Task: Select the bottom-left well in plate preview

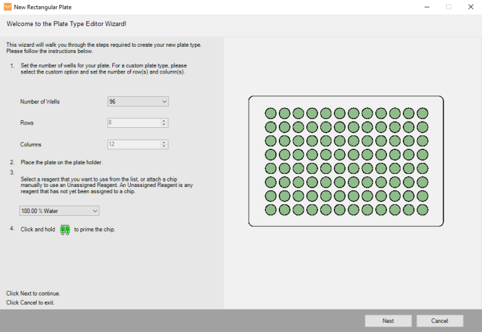Action: pyautogui.click(x=271, y=209)
